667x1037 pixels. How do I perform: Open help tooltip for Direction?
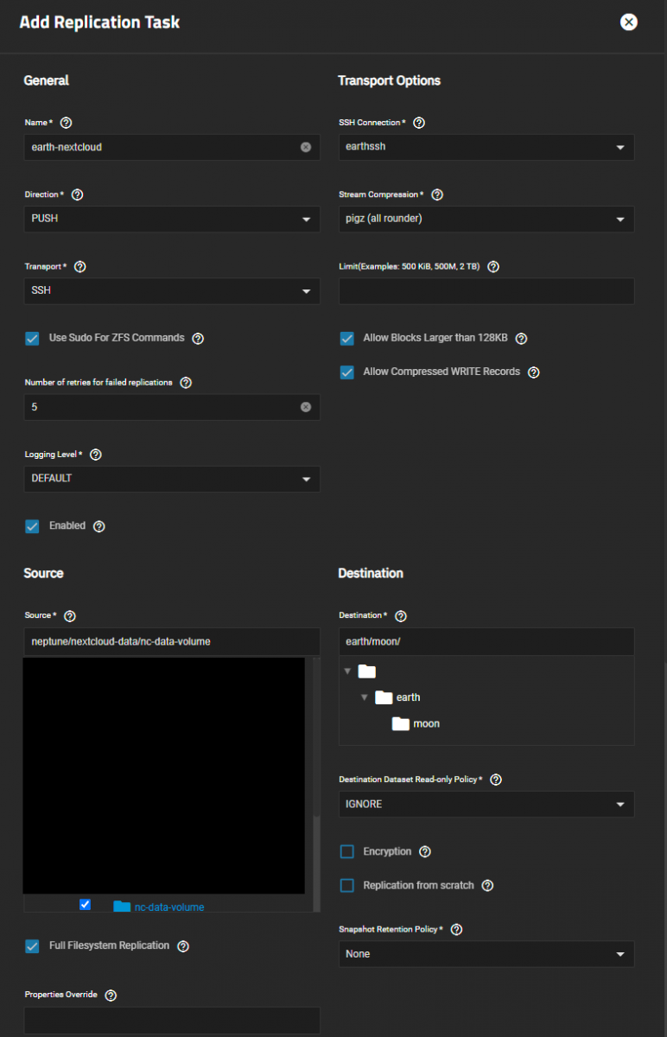point(78,194)
